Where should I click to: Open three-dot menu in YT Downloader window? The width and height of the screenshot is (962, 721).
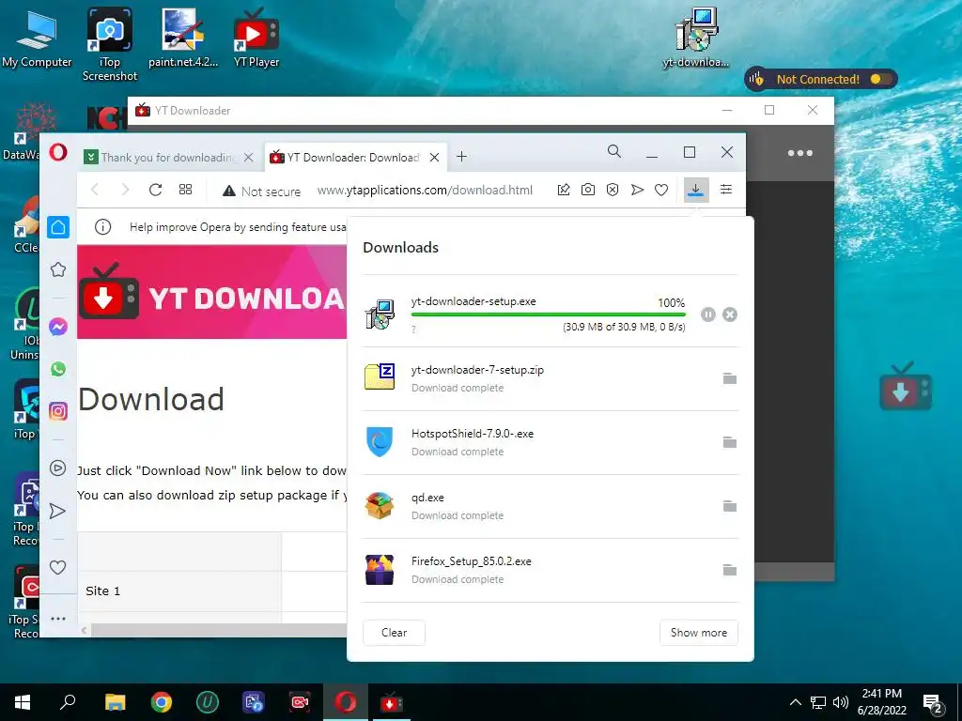800,153
